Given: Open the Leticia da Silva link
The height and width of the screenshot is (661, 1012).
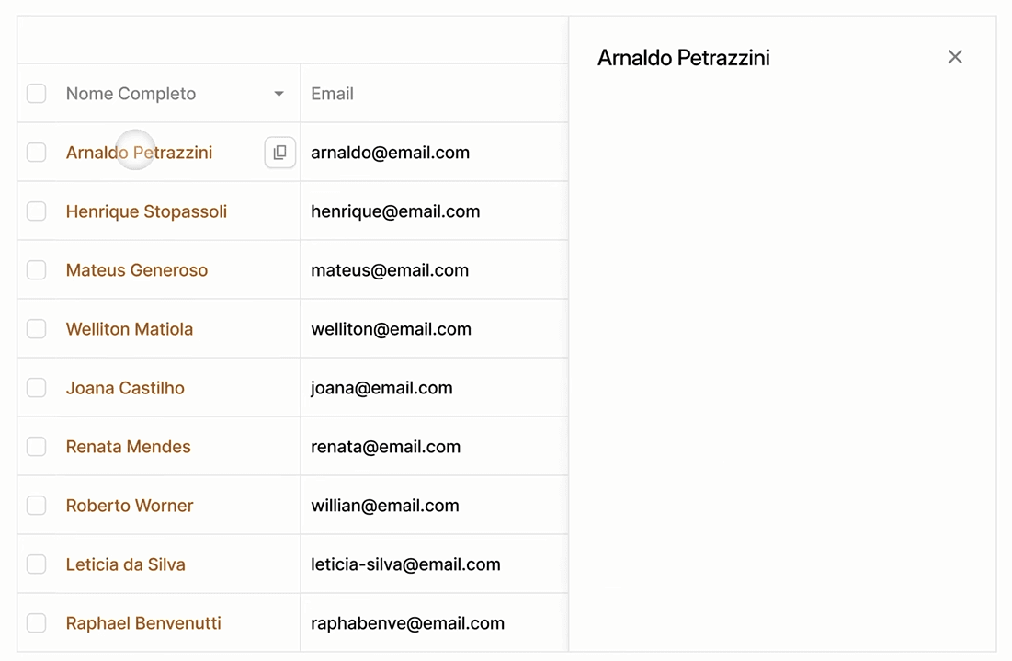Looking at the screenshot, I should [x=125, y=564].
